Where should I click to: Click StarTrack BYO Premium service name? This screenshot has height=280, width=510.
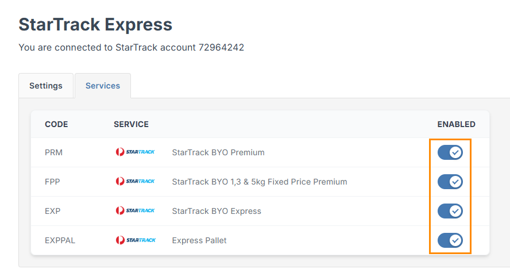pyautogui.click(x=218, y=152)
